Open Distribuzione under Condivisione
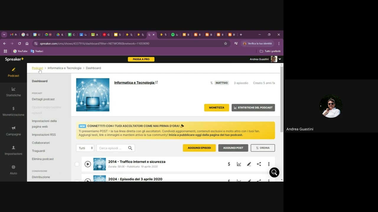378x212 pixels. coord(41,177)
